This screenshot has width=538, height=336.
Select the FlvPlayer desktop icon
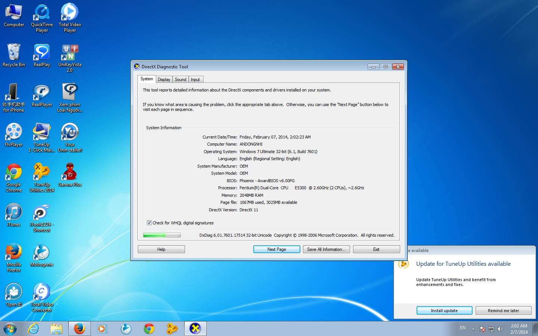coord(14,135)
